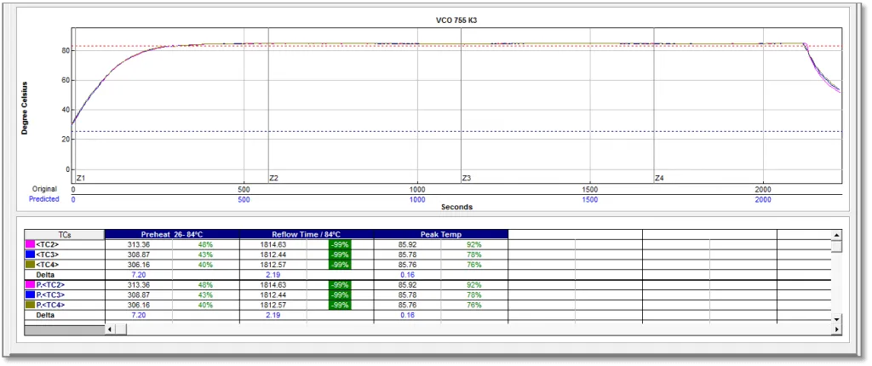Click the Z2 zone marker on chart
This screenshot has height=366, width=872.
(x=273, y=178)
